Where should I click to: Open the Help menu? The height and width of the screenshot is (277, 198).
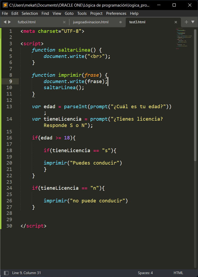coord(134,13)
